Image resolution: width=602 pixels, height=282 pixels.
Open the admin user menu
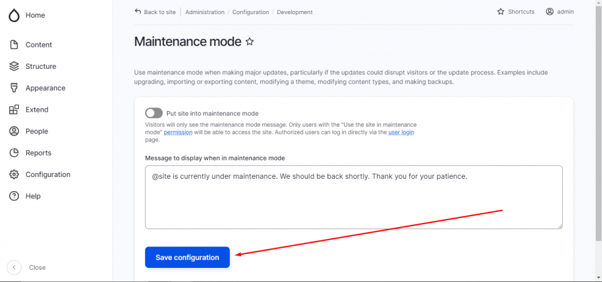point(560,12)
